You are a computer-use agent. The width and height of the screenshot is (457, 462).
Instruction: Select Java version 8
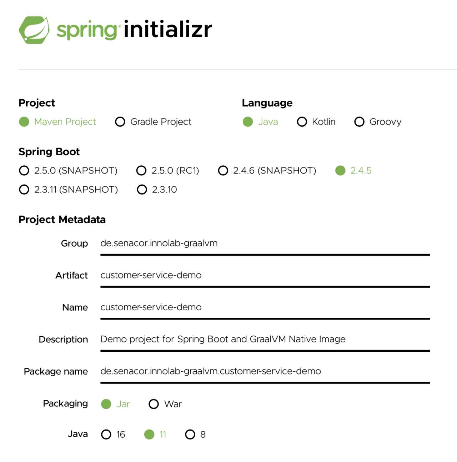[x=190, y=435]
